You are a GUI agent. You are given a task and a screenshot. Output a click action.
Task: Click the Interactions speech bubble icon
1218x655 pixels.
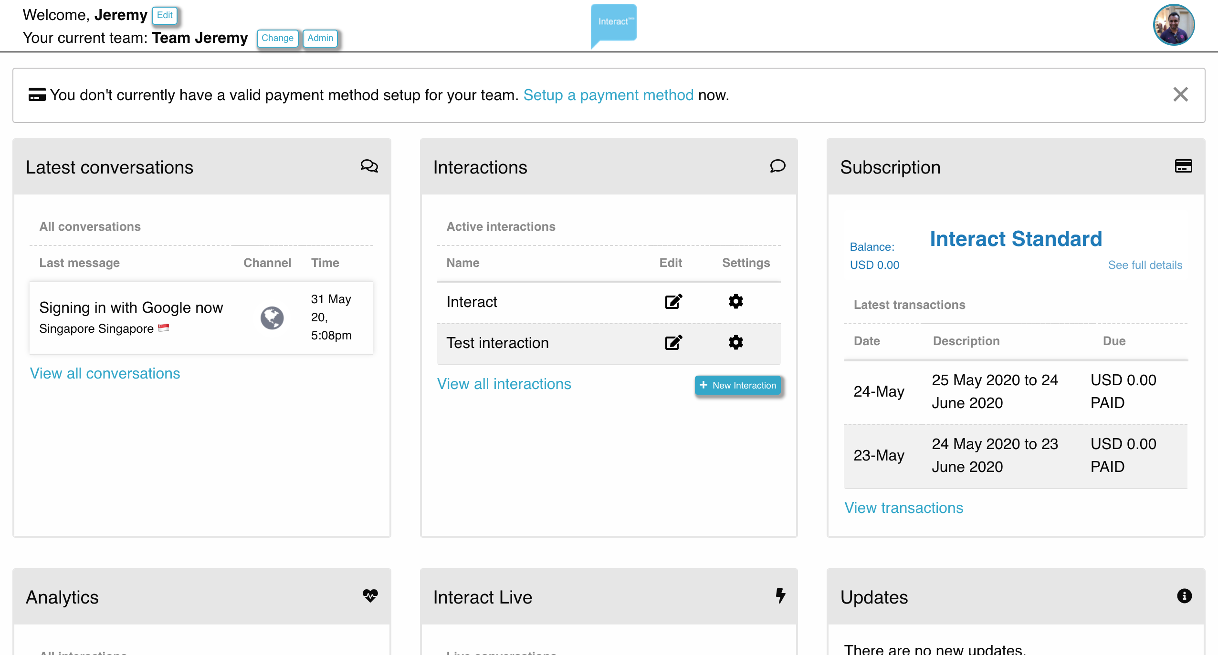[x=777, y=166]
